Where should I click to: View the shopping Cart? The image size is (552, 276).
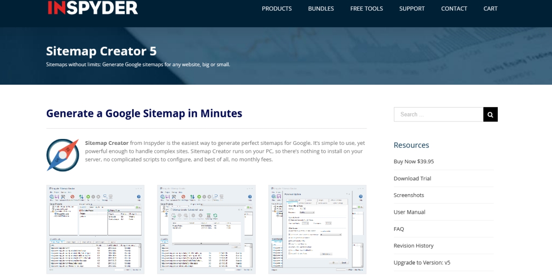490,8
